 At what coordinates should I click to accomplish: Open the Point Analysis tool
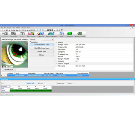coord(14,34)
